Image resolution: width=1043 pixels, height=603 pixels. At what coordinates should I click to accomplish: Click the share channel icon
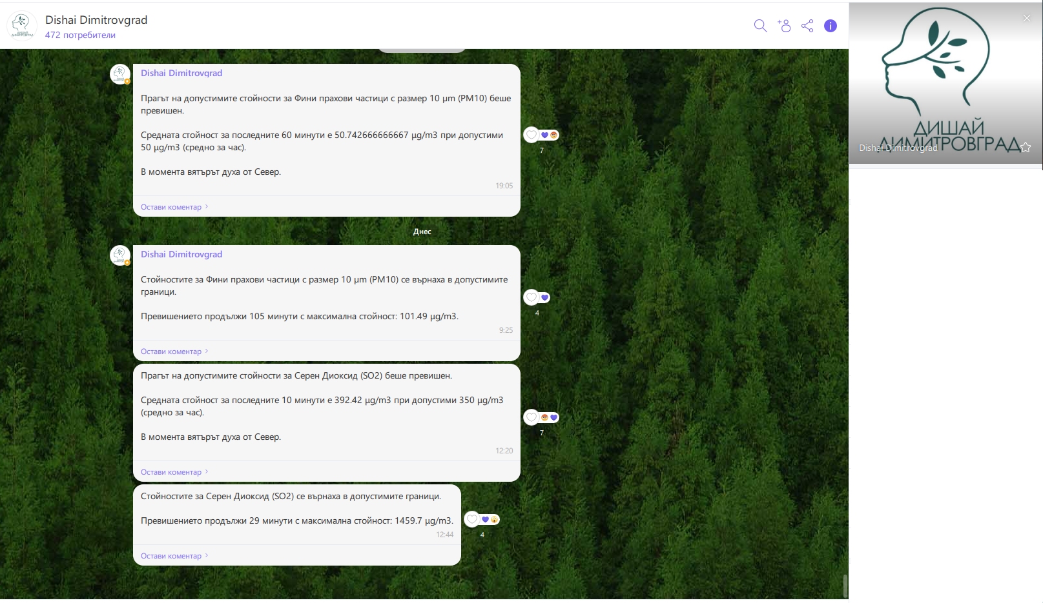pyautogui.click(x=807, y=26)
